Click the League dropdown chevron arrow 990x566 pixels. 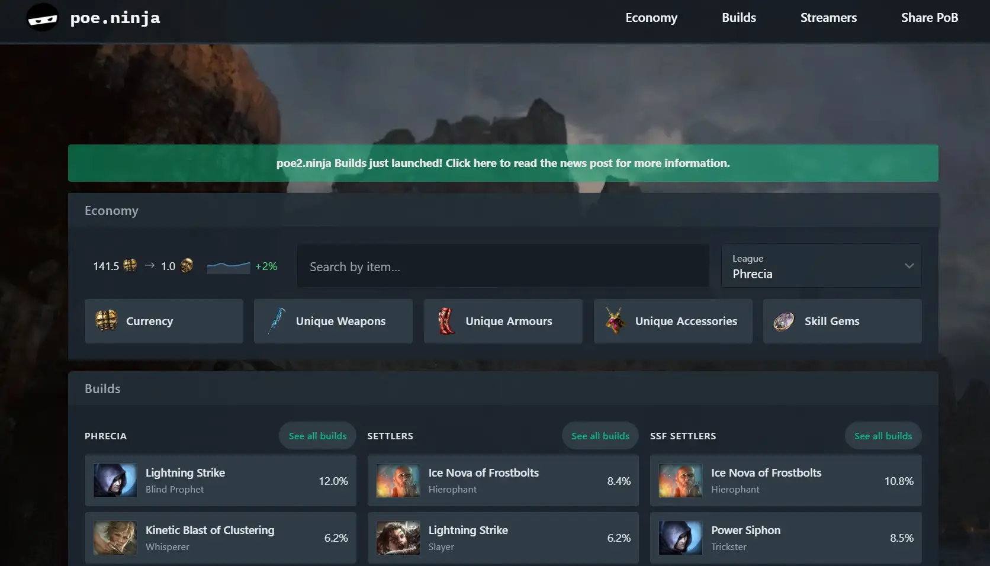(x=909, y=266)
